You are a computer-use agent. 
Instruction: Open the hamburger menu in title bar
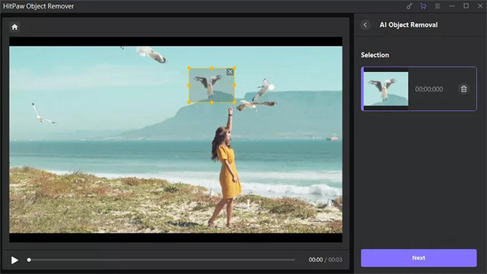(x=438, y=6)
